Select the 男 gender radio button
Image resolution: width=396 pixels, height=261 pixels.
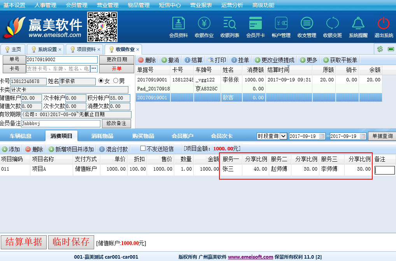(116, 81)
